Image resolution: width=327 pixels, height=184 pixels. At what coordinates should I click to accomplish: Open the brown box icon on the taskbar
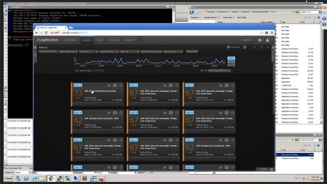pyautogui.click(x=84, y=178)
